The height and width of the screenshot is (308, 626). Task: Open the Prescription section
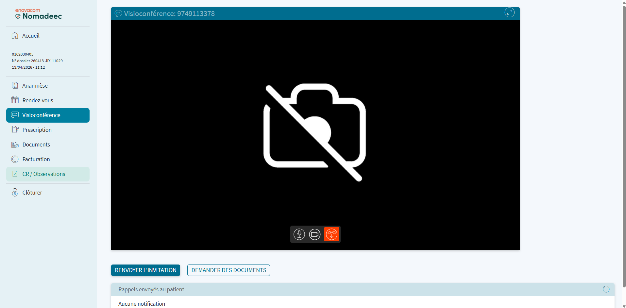point(48,130)
